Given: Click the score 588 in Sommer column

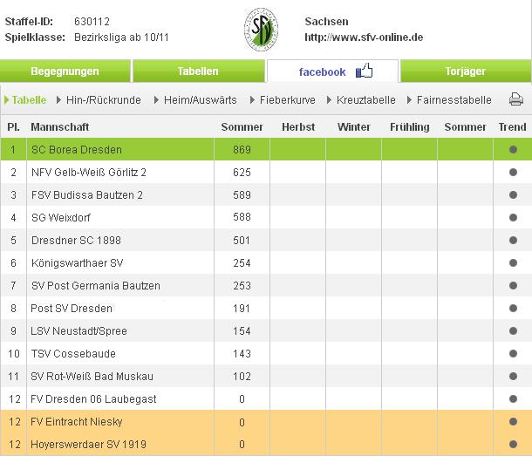Looking at the screenshot, I should [242, 217].
